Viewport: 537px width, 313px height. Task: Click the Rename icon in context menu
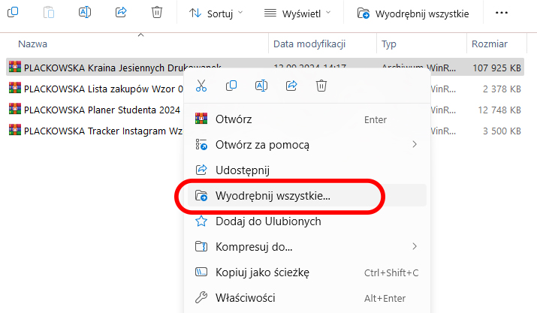[x=261, y=86]
